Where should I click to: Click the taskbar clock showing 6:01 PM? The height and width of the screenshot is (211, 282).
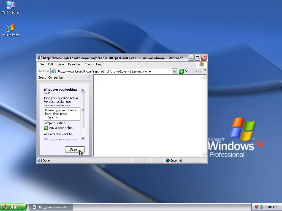[x=272, y=207]
